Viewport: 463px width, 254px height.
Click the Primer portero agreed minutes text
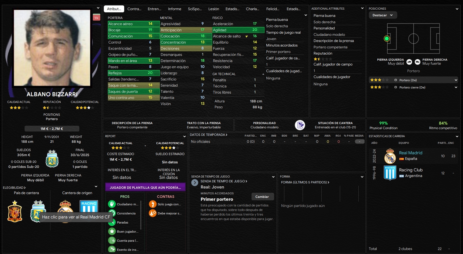click(217, 199)
